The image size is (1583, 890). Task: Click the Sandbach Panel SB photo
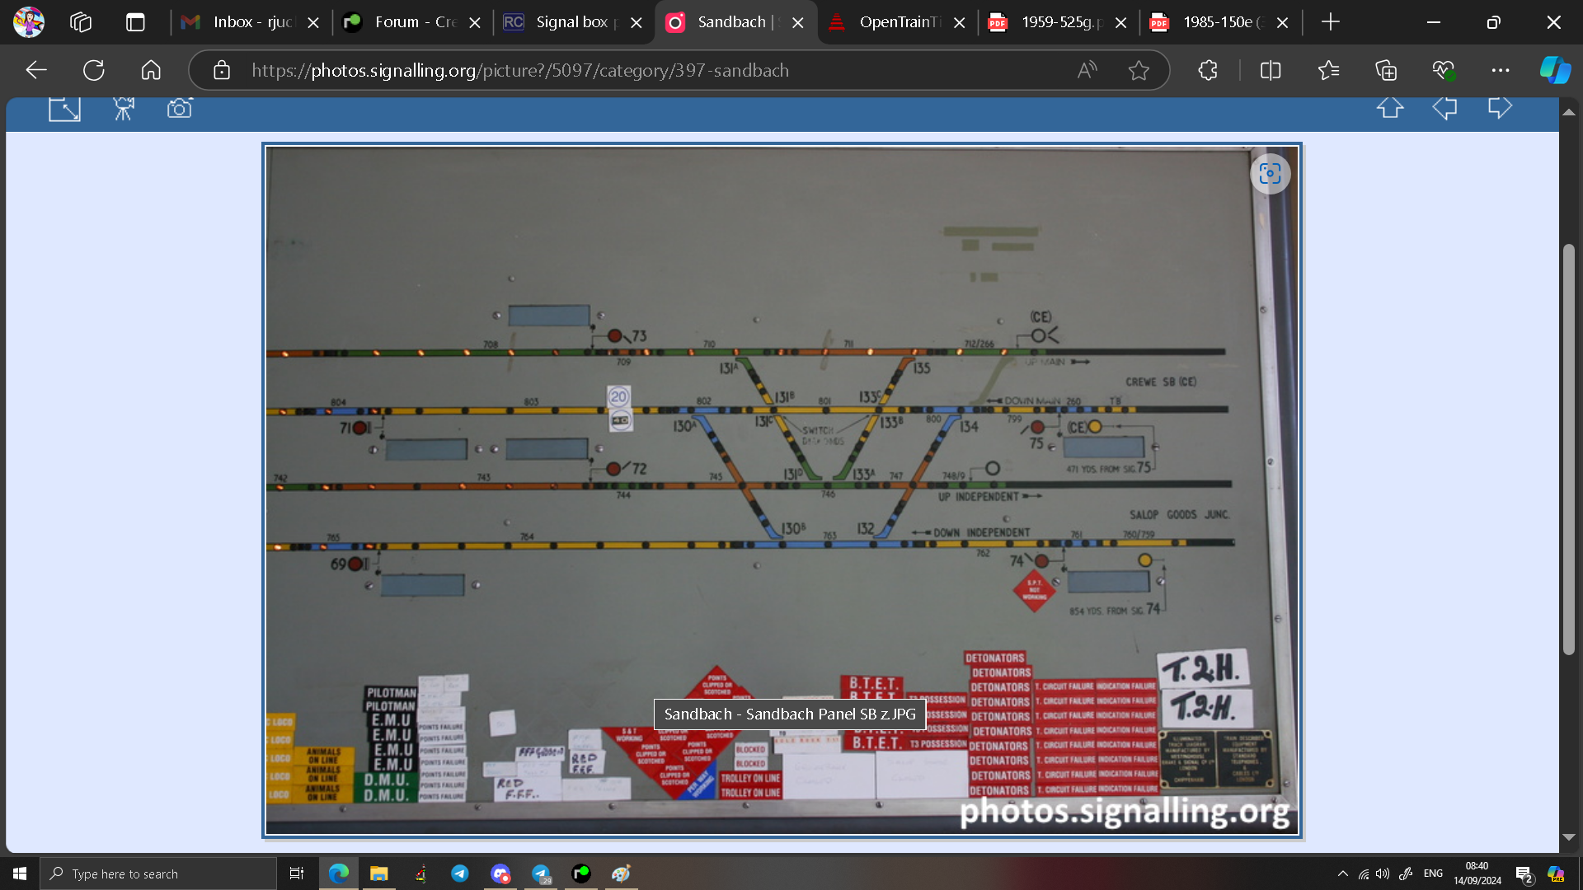click(x=782, y=490)
